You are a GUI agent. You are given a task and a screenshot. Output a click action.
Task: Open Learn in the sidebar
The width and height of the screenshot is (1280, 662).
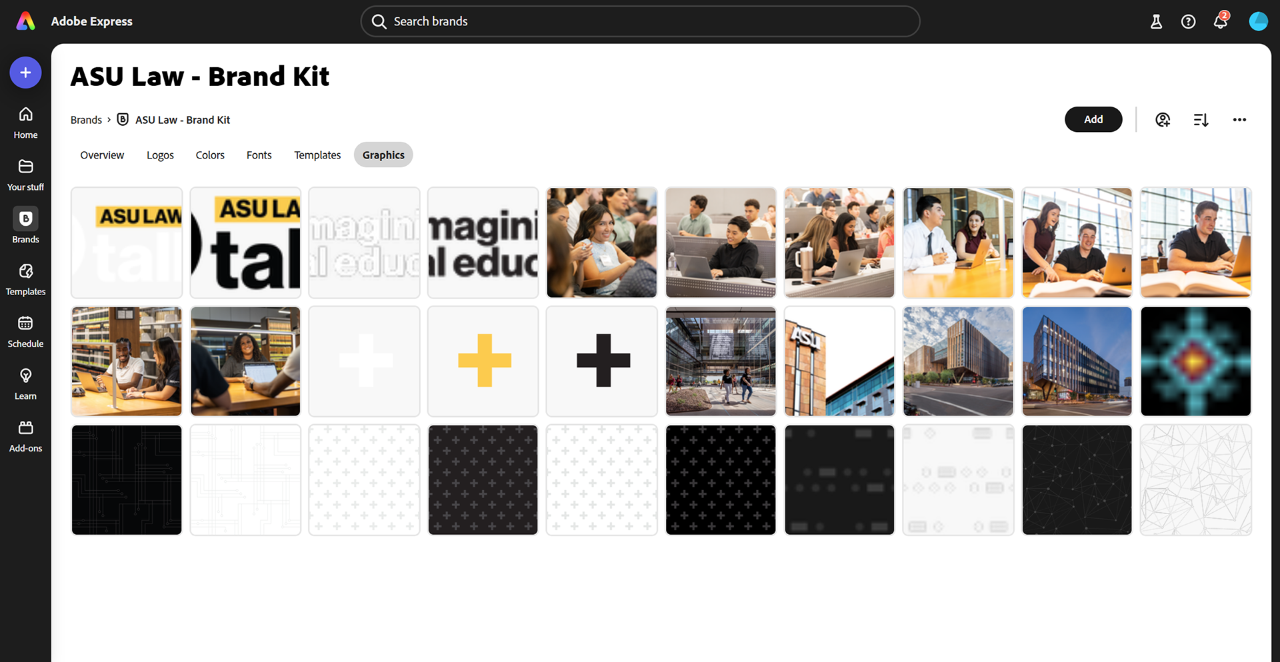[x=25, y=384]
